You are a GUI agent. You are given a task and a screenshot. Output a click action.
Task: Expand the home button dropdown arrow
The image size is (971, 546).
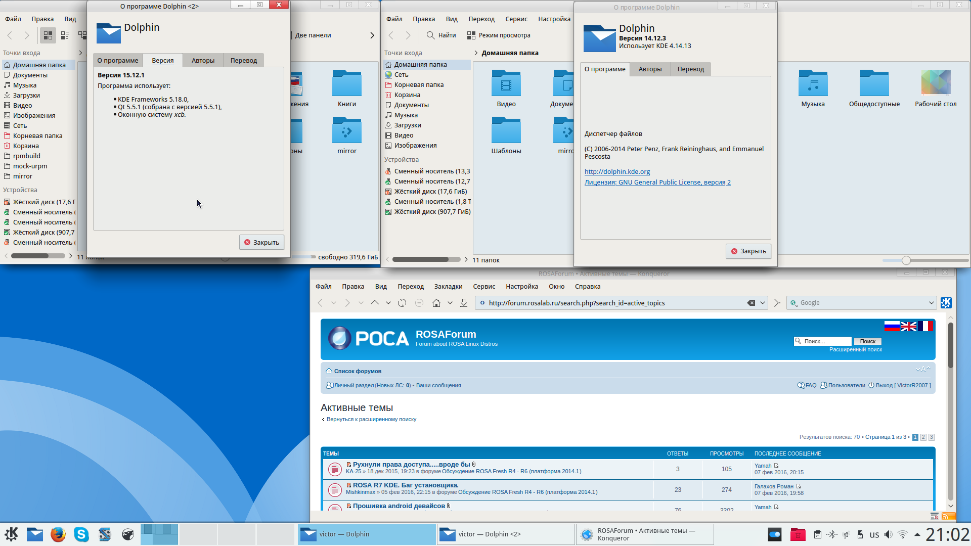[450, 303]
